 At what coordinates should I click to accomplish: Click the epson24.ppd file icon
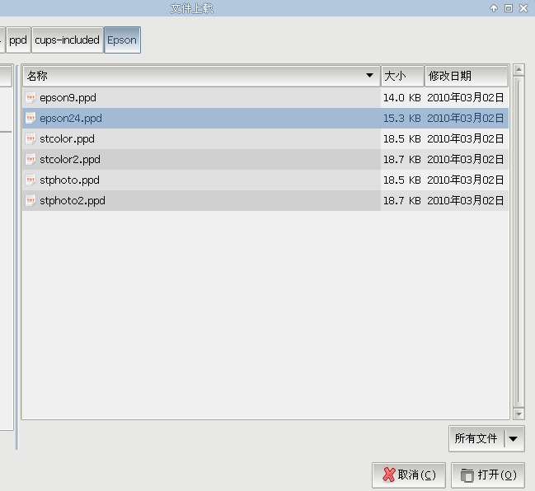point(31,119)
